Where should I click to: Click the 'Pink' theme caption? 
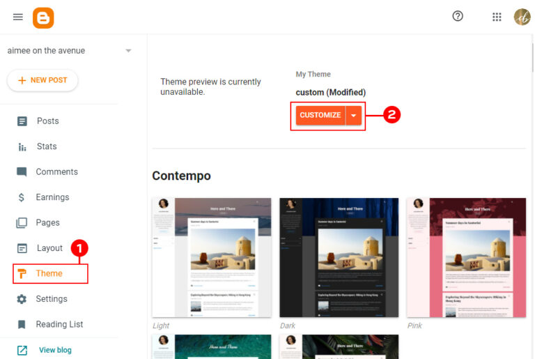click(x=414, y=326)
